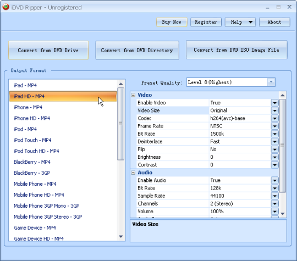Select iPhone HD - MP4 format
Image resolution: width=297 pixels, height=261 pixels.
(x=32, y=118)
